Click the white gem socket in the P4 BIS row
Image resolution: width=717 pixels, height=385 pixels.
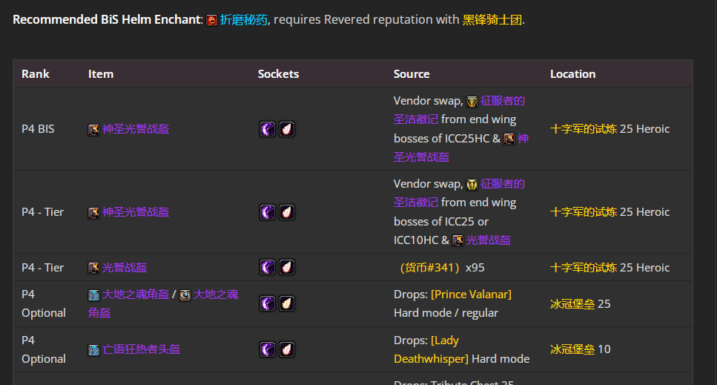[287, 129]
